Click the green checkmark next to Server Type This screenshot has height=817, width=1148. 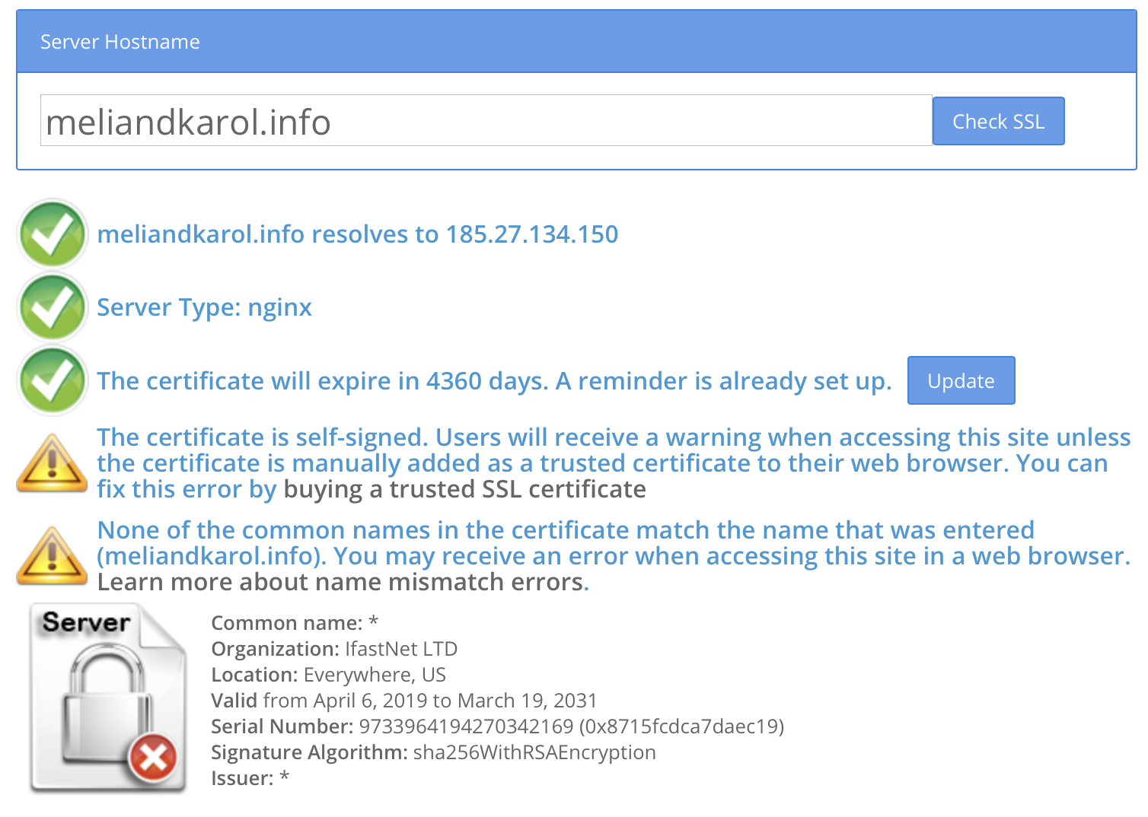[x=53, y=307]
